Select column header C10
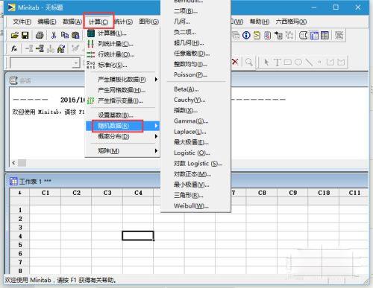373x288 pixels. click(324, 193)
